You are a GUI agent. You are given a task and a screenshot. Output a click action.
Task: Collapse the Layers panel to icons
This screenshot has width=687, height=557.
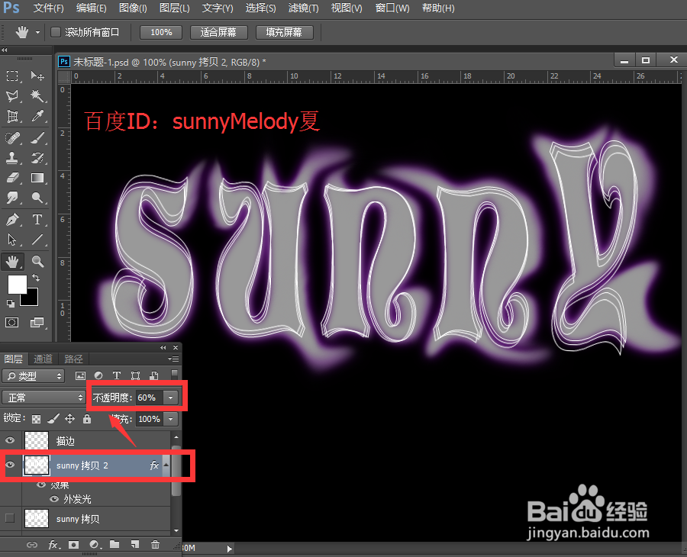(163, 347)
